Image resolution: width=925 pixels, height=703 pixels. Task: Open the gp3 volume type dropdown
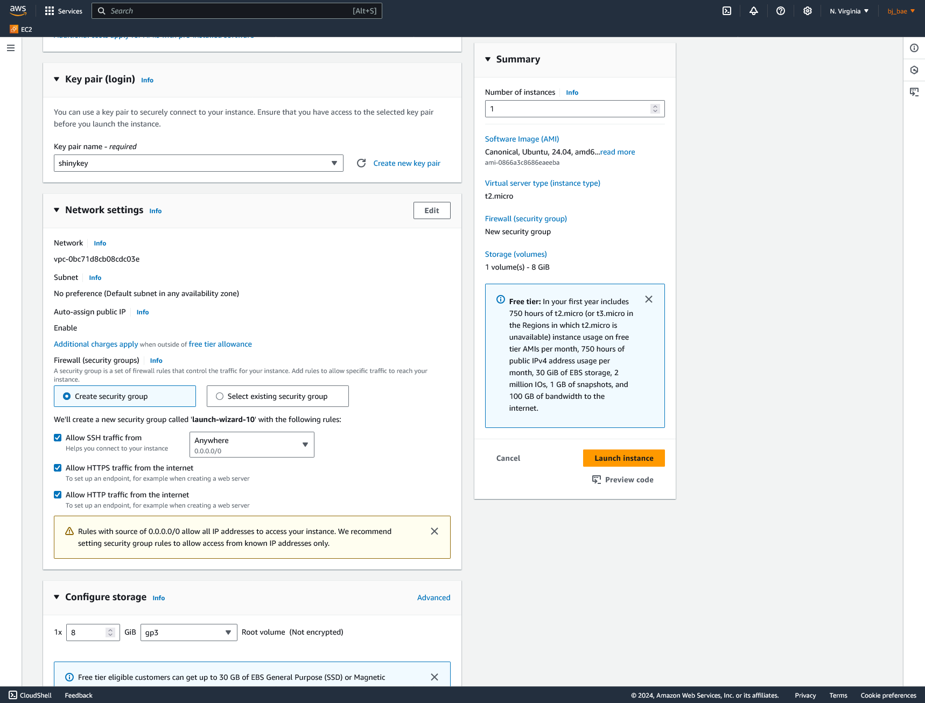[x=188, y=632]
